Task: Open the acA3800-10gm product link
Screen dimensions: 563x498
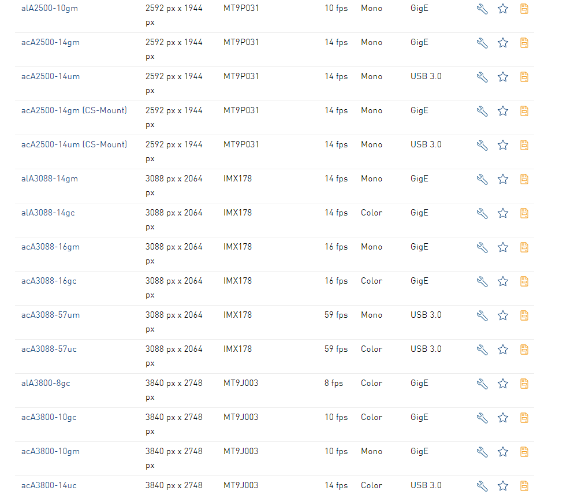Action: tap(50, 451)
